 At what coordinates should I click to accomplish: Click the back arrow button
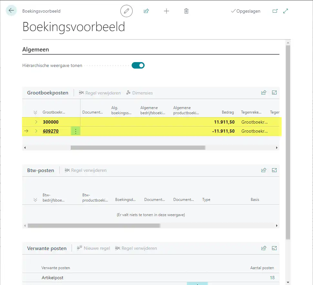tap(11, 11)
